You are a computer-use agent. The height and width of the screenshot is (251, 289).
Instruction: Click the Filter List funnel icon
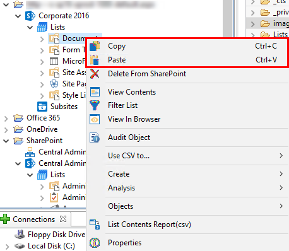pyautogui.click(x=95, y=105)
